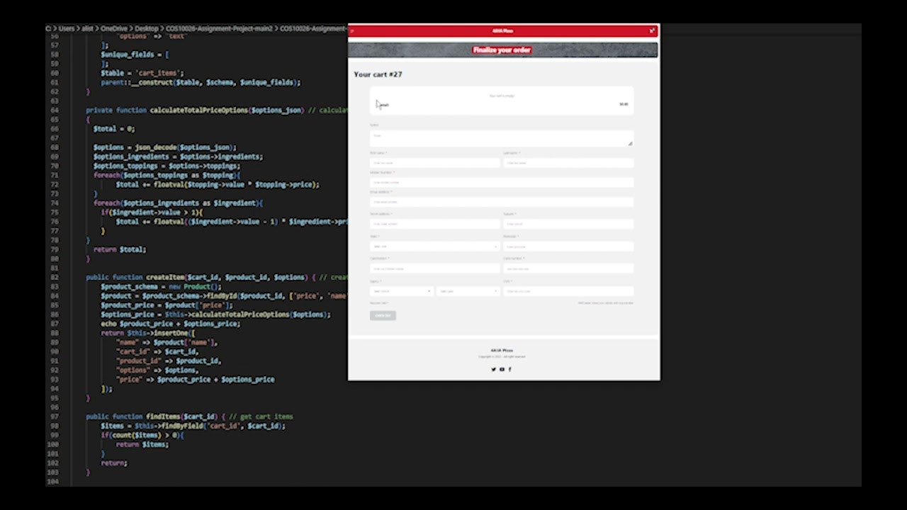Click the AAIA Pizza footer text

tap(502, 351)
